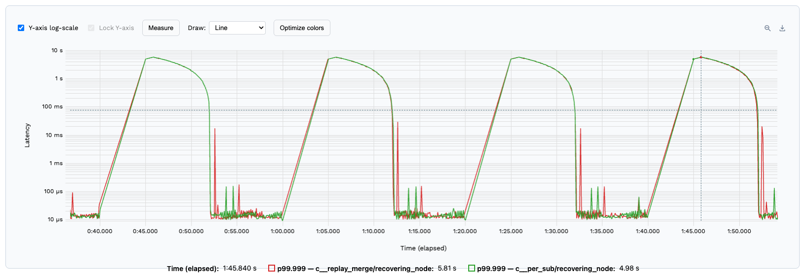This screenshot has height=276, width=809.
Task: Click the 1:50.000 x-axis tick label
Action: [739, 231]
